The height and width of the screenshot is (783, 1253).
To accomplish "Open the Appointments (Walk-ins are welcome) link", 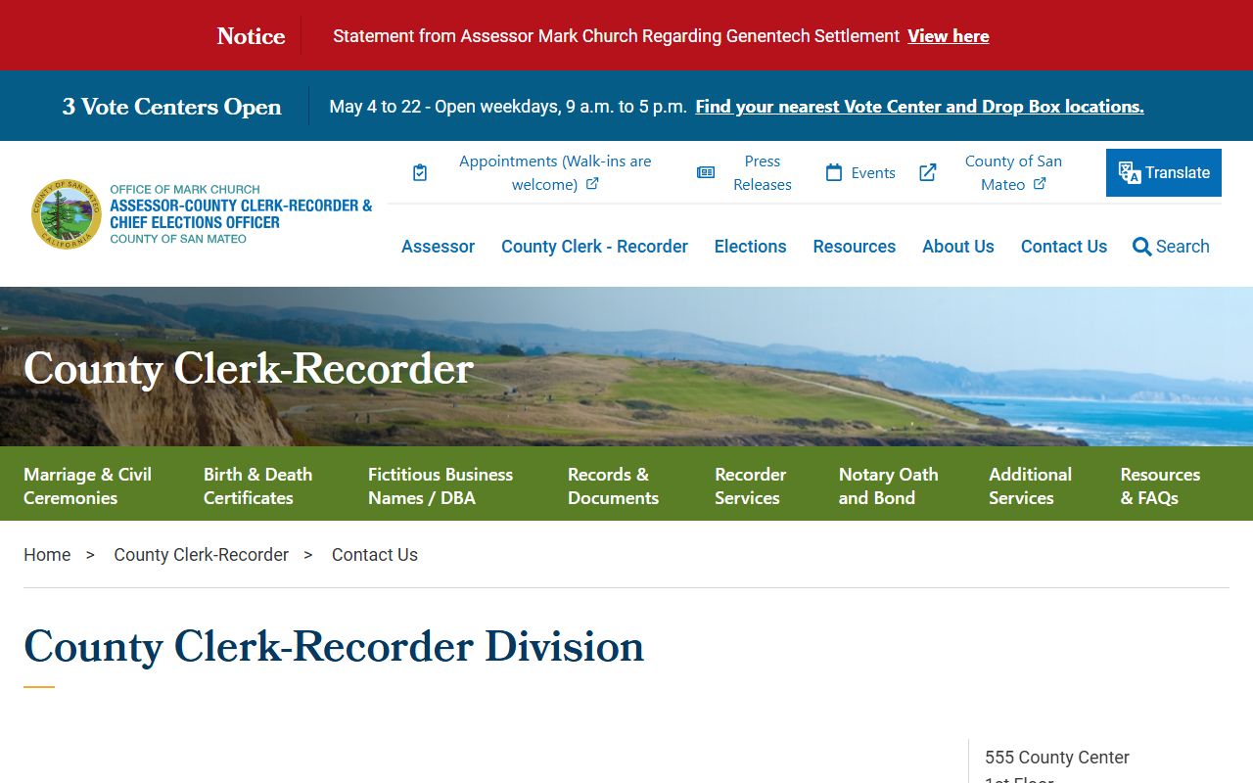I will tap(555, 172).
